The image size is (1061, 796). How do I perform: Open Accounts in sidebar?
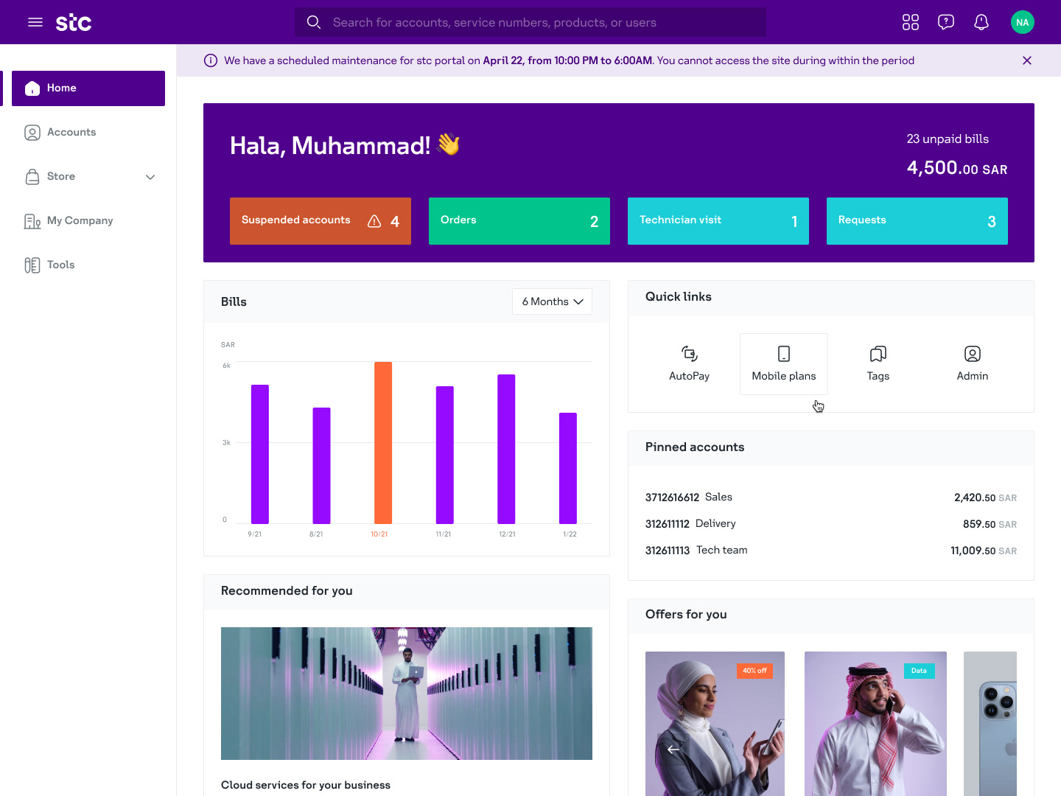[x=88, y=133]
